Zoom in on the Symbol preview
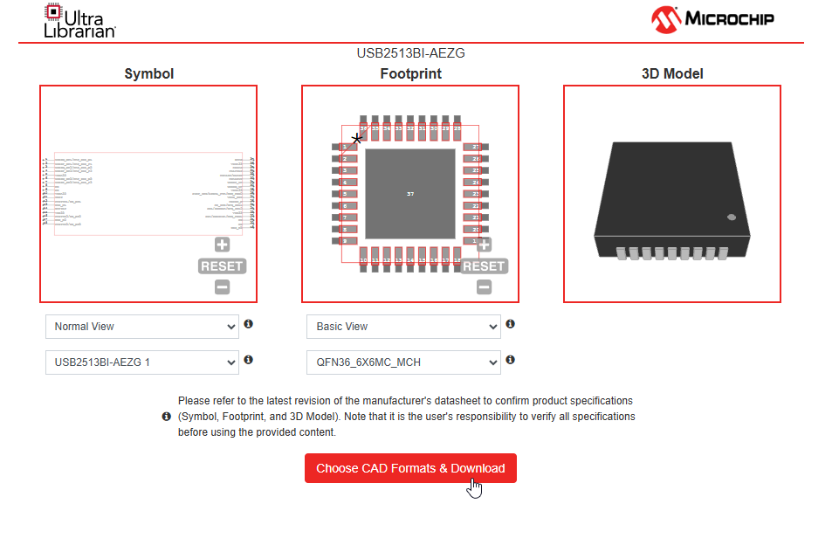Screen dimensions: 839x559 tap(223, 245)
